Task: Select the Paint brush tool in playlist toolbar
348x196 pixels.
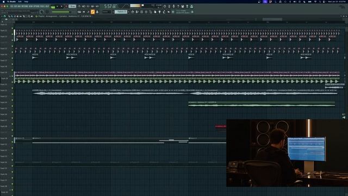Action: (12, 16)
